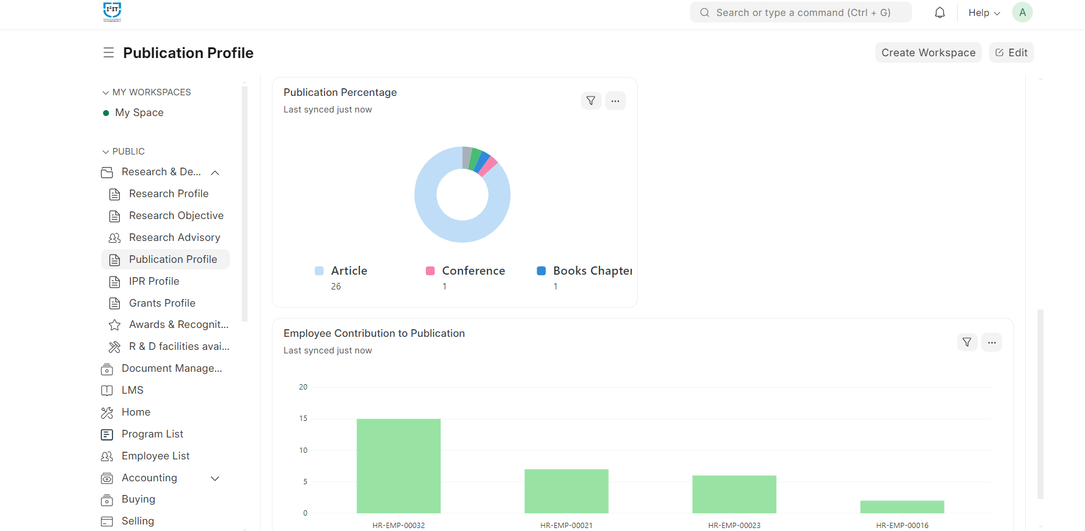The image size is (1085, 531).
Task: Collapse the Research & Development section
Action: tap(215, 172)
